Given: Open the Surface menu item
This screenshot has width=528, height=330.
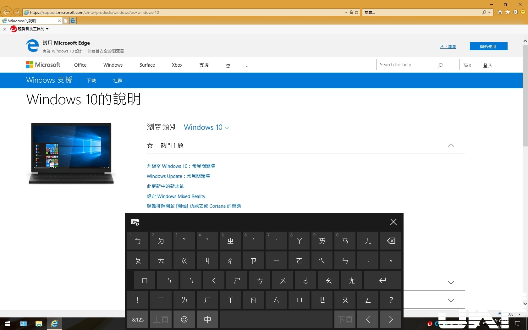Looking at the screenshot, I should pos(147,65).
